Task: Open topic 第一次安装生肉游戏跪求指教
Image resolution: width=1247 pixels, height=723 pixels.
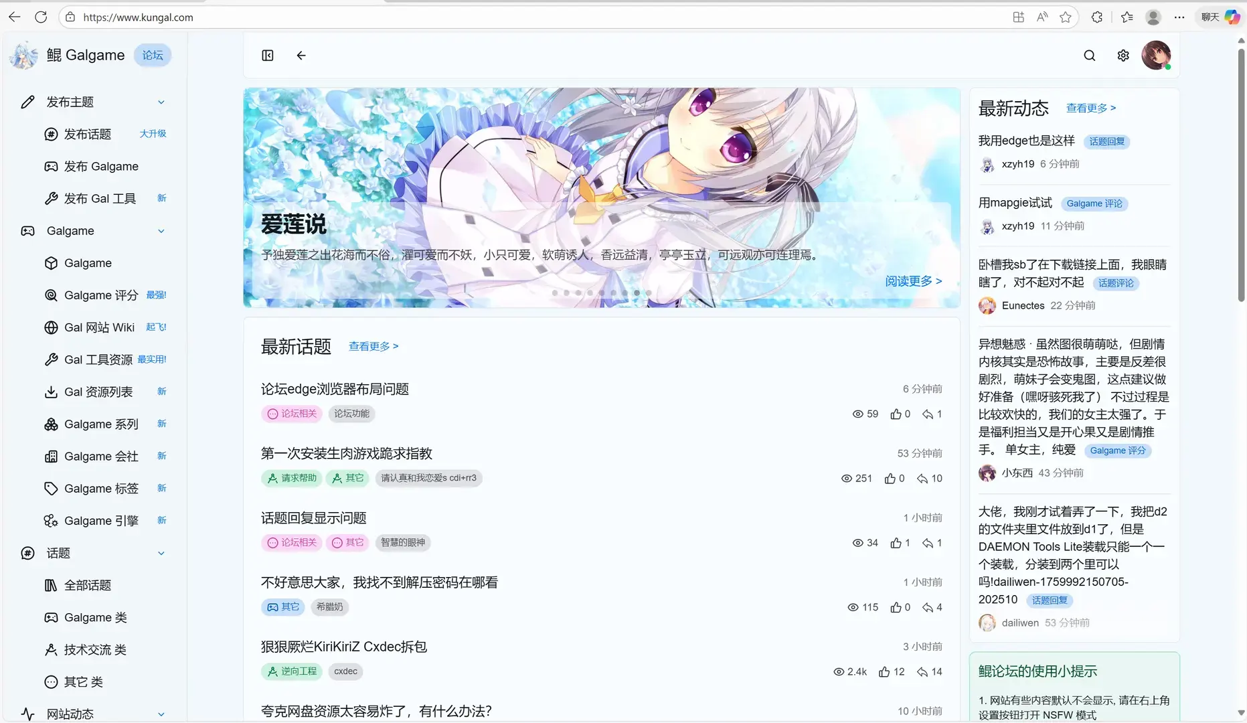Action: click(347, 453)
